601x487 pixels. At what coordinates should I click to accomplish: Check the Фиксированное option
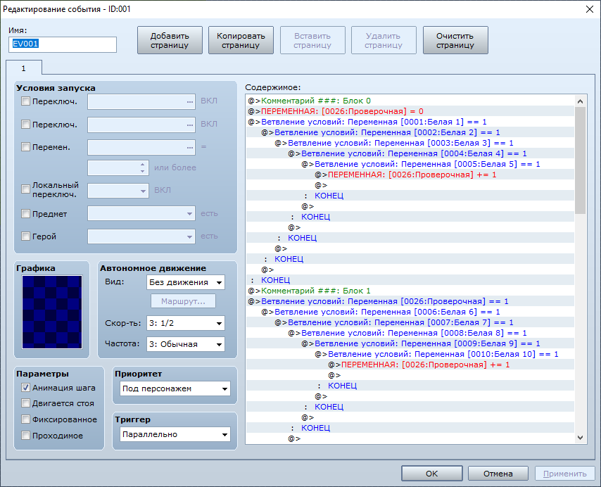point(25,419)
